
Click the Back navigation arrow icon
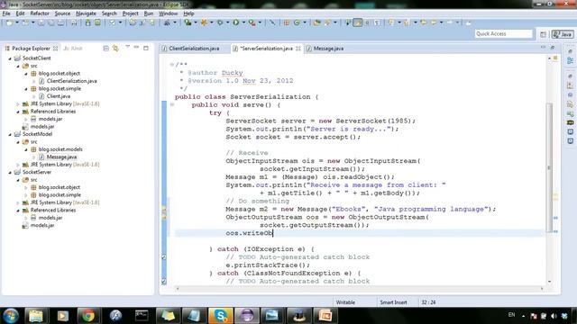(x=435, y=22)
